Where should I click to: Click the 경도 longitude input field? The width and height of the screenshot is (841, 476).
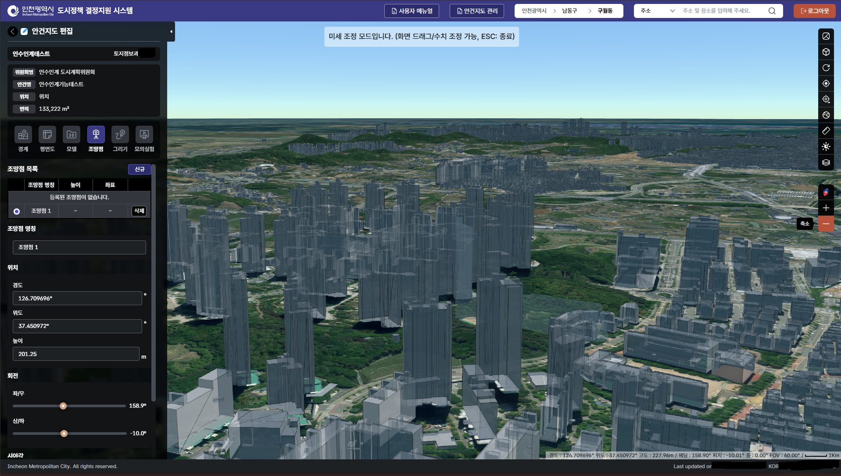[77, 298]
